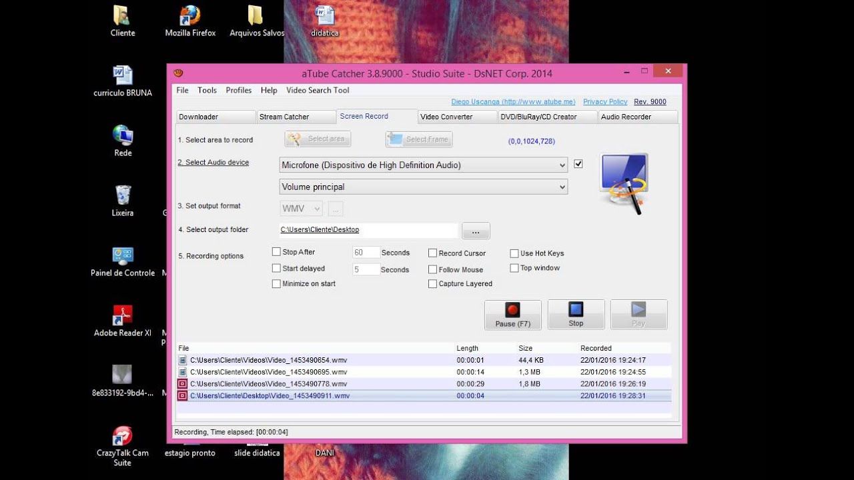This screenshot has width=854, height=480.
Task: Click the Stop After seconds field
Action: 366,253
